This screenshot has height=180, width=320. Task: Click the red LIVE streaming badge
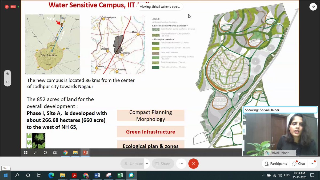[x=13, y=7]
